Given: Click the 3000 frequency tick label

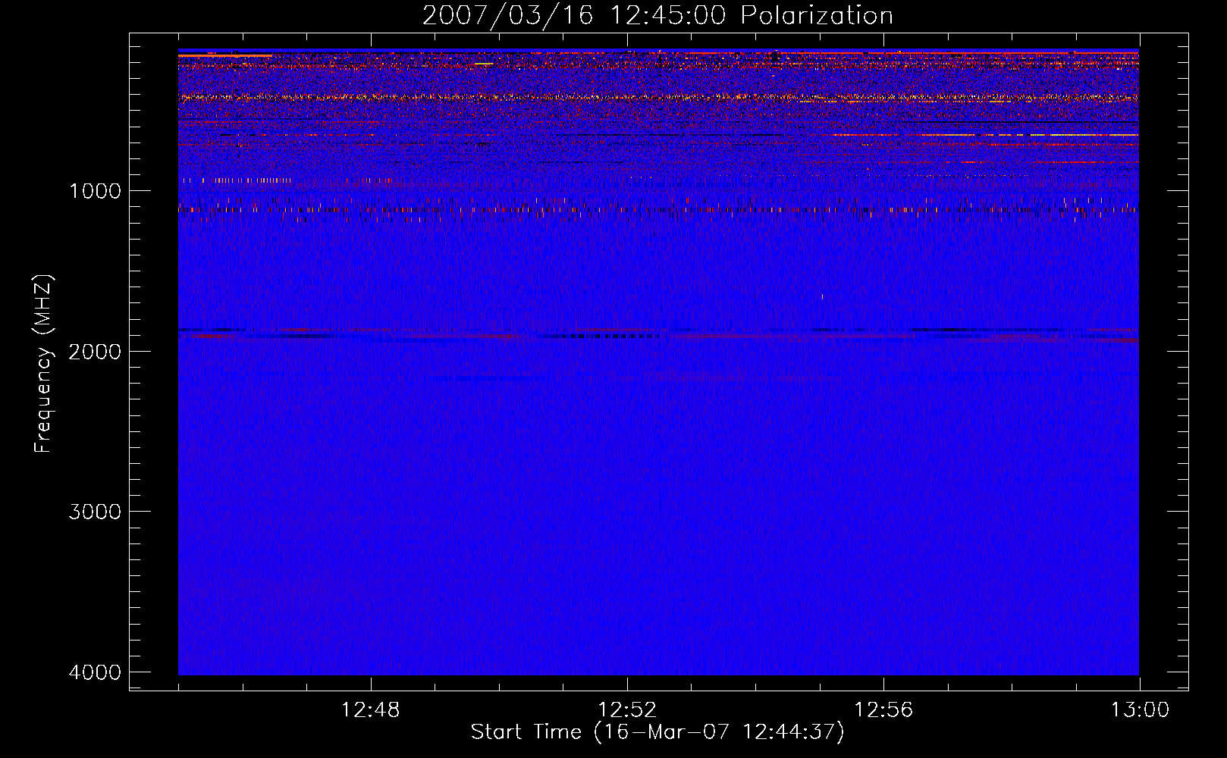Looking at the screenshot, I should 95,512.
